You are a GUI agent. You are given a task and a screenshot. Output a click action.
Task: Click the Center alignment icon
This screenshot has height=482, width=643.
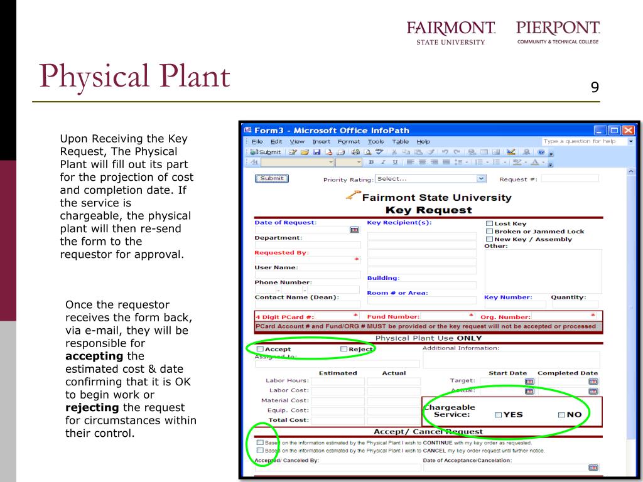tap(422, 162)
